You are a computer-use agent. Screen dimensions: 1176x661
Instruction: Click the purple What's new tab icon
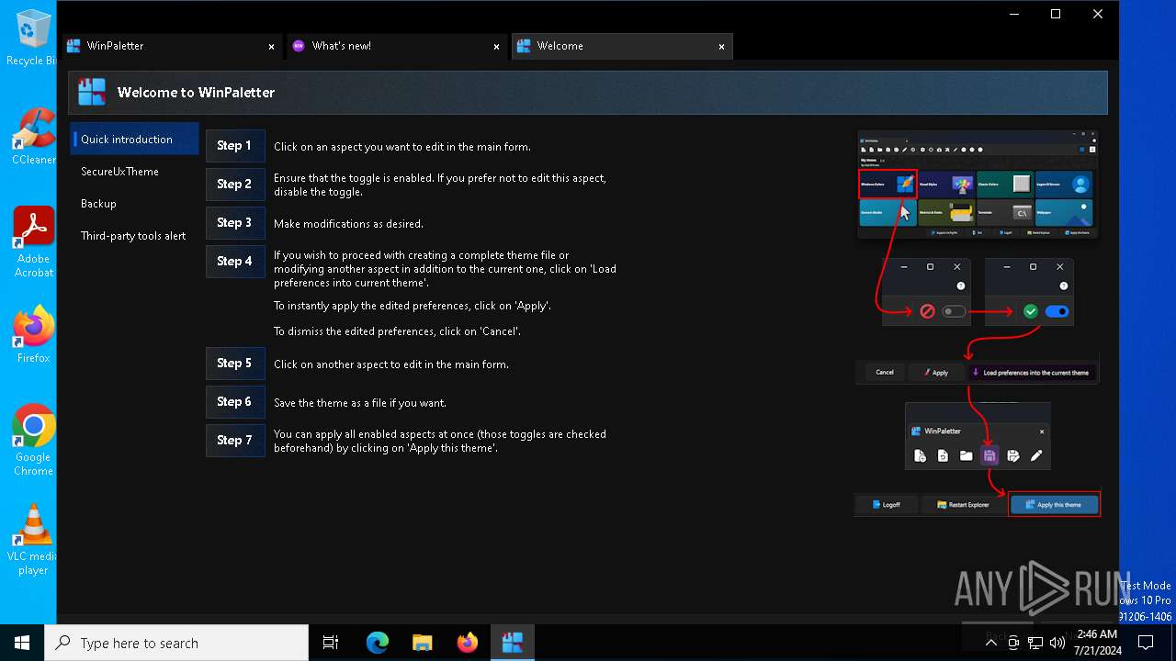point(298,46)
